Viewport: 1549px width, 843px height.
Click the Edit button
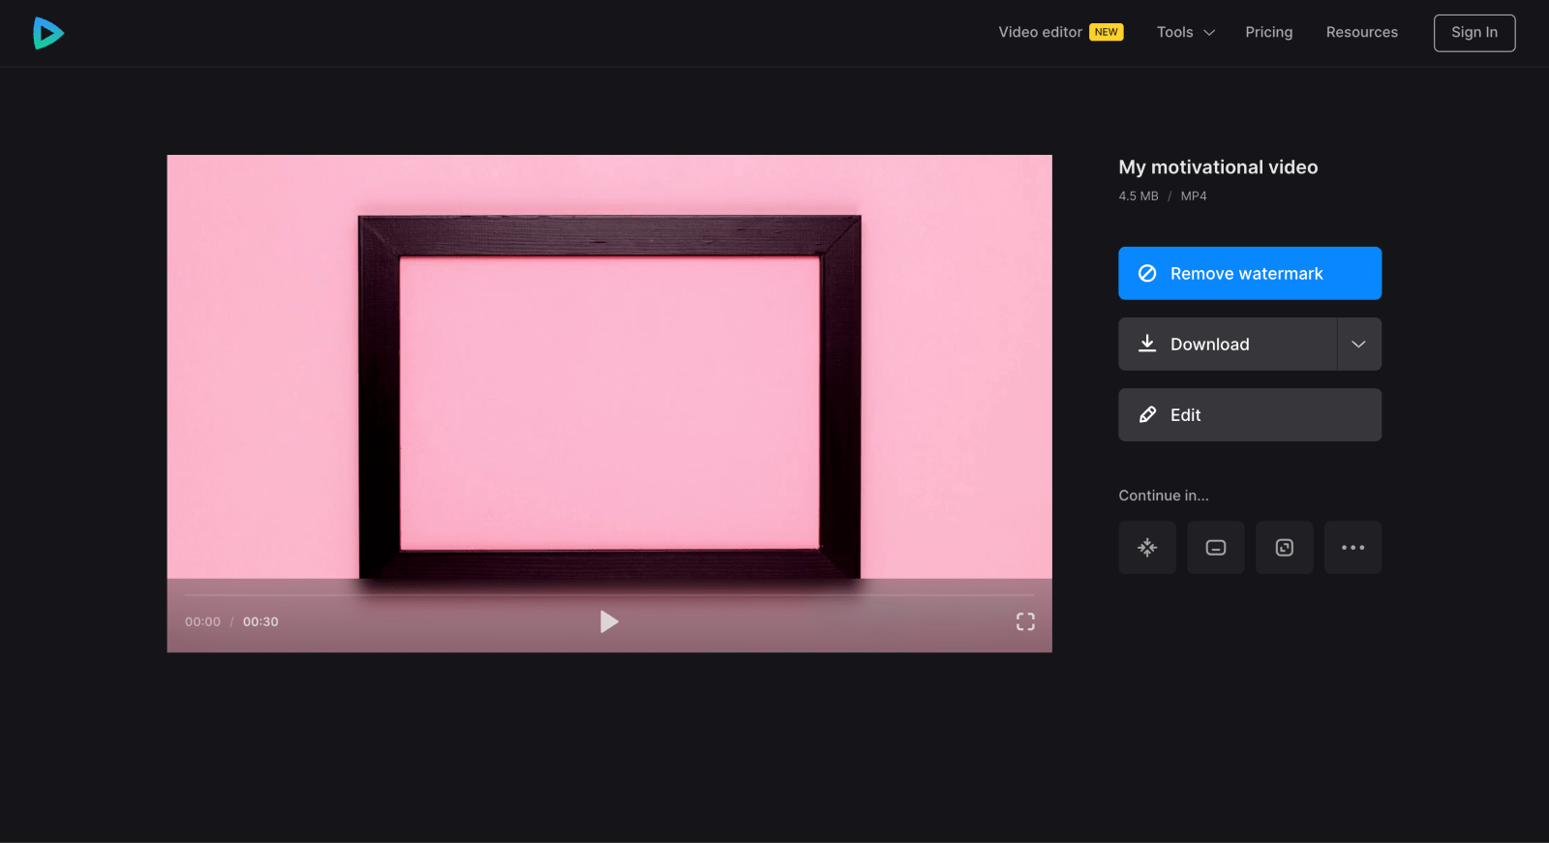click(x=1250, y=415)
